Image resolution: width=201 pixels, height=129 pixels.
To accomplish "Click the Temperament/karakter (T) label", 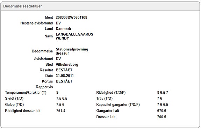I will [26, 93].
